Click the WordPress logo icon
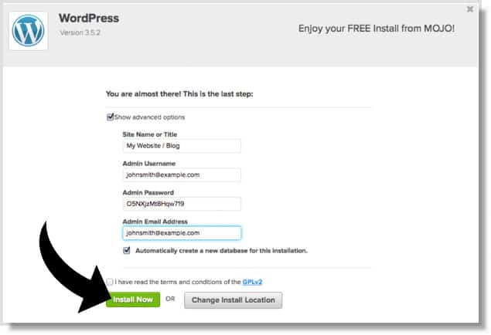The image size is (491, 335). pyautogui.click(x=30, y=31)
